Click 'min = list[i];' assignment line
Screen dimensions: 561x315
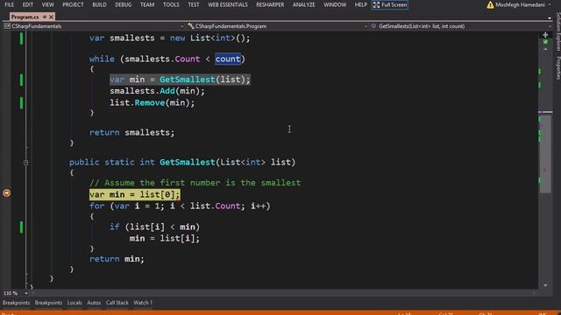pyautogui.click(x=165, y=238)
